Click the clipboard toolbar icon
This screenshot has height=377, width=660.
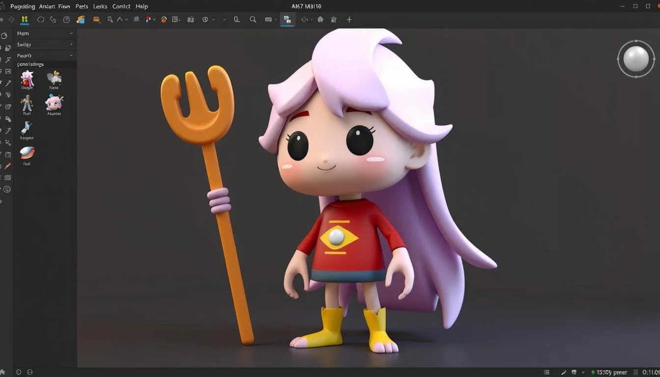click(190, 20)
